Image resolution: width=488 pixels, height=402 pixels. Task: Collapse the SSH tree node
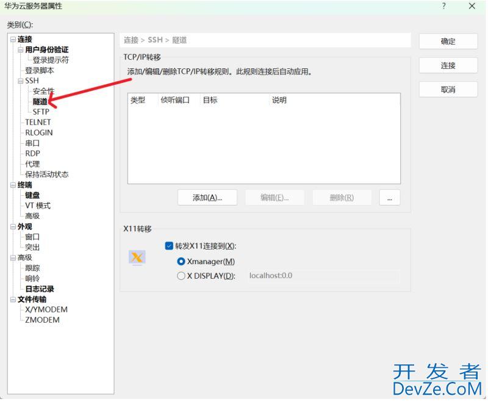tap(21, 81)
